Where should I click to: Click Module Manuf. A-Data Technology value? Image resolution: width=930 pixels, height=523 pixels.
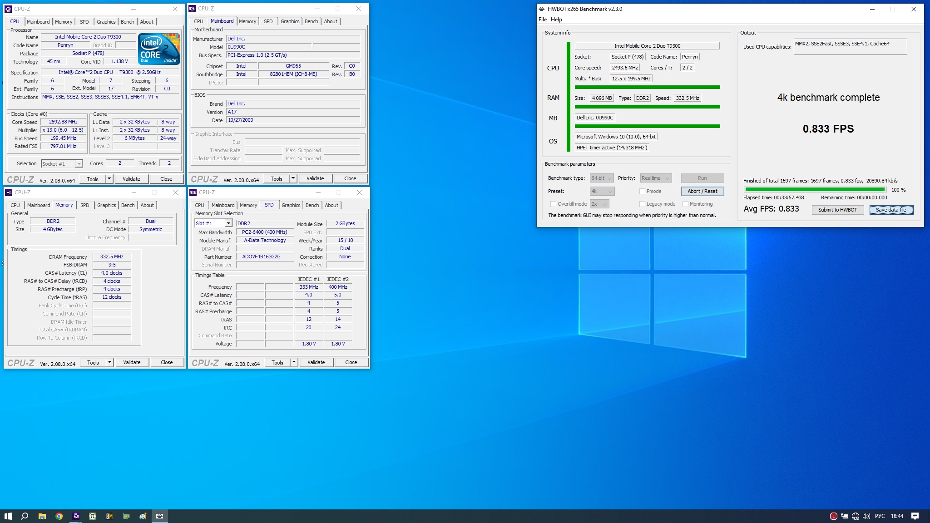[x=265, y=240]
